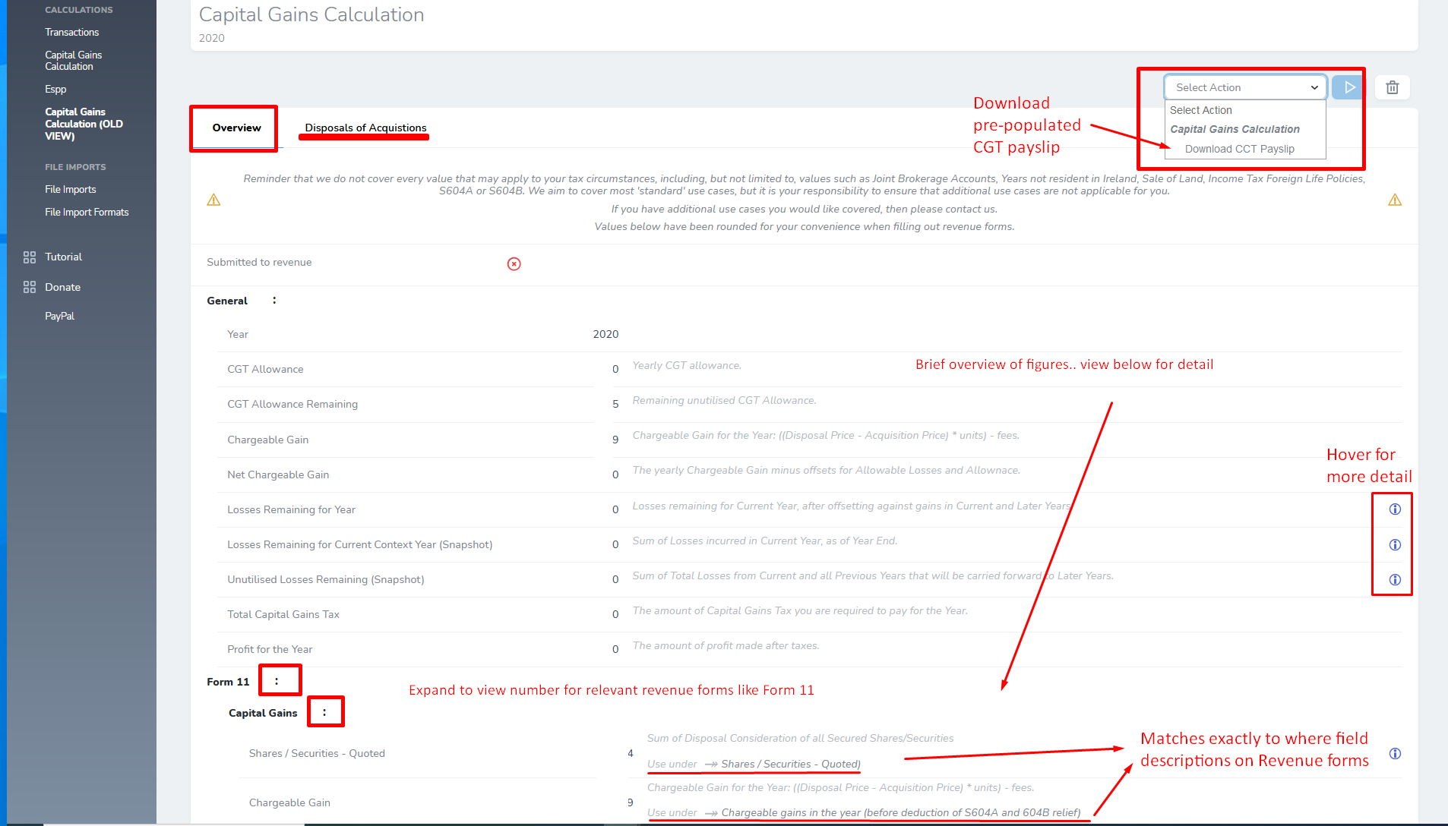The image size is (1448, 826).
Task: Click the info icon for Losses Remaining for Current Context Year
Action: pyautogui.click(x=1395, y=545)
